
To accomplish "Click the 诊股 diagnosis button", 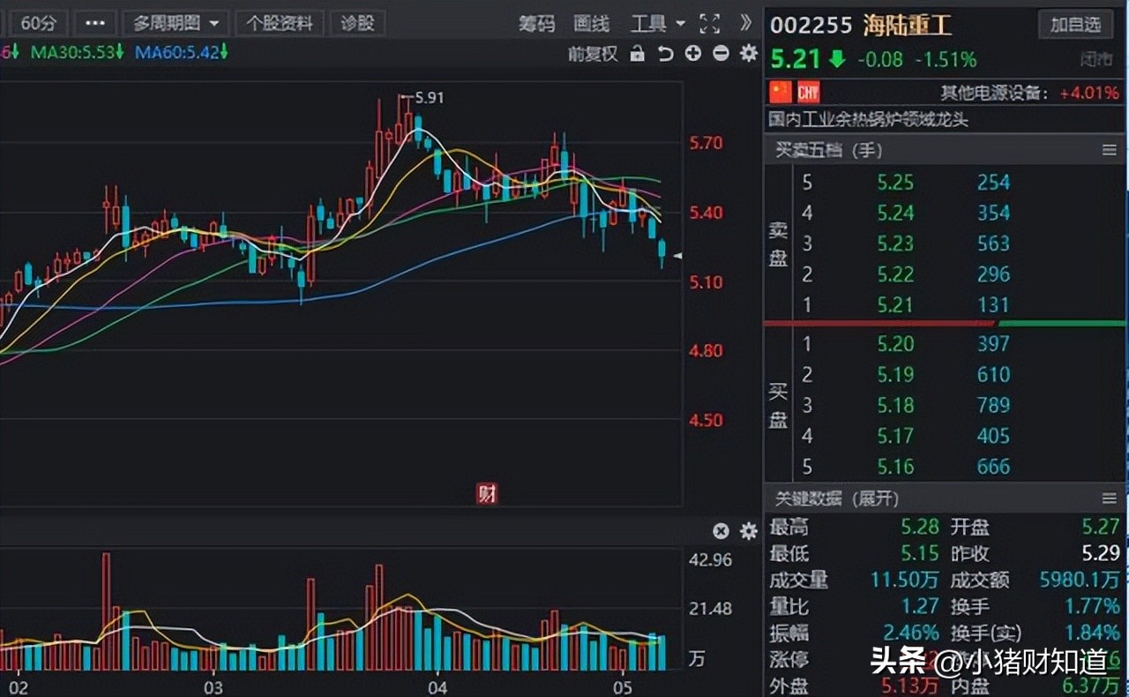I will 357,24.
